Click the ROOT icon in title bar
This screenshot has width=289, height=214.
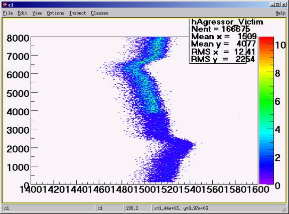pos(5,5)
